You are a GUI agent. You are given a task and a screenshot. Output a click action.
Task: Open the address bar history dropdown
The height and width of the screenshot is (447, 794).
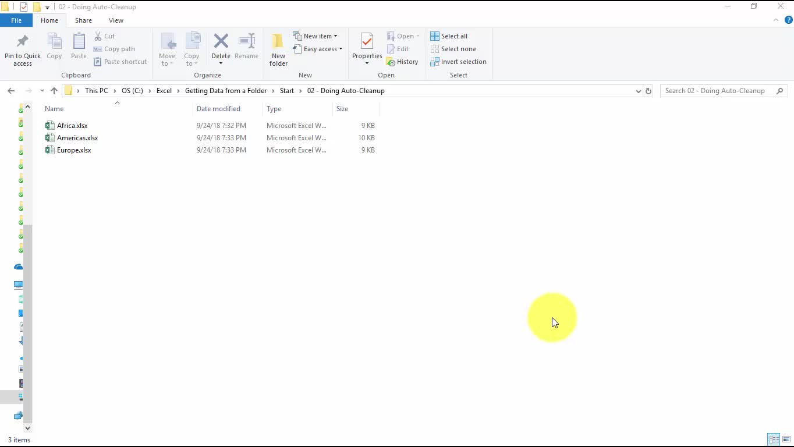pos(639,91)
